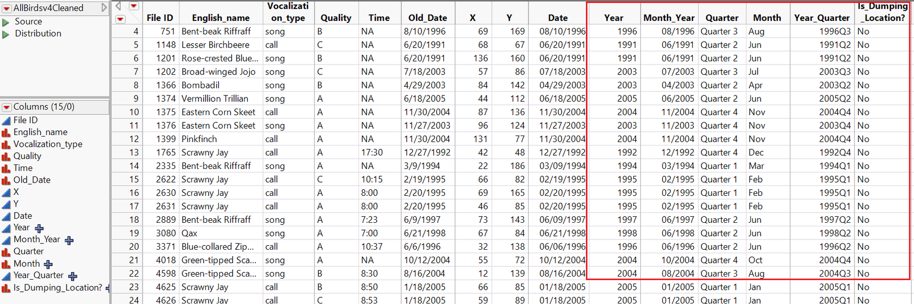Screen dimensions: 914x304
Task: Run the Distribution script
Action: coord(6,34)
